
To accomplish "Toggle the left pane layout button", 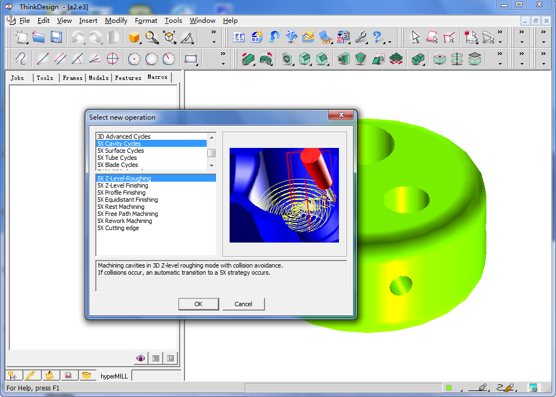I will pos(156,358).
